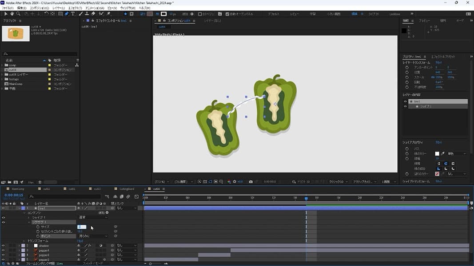474x266 pixels.
Task: Toggle visibility of pepper4 layer
Action: [x=3, y=250]
